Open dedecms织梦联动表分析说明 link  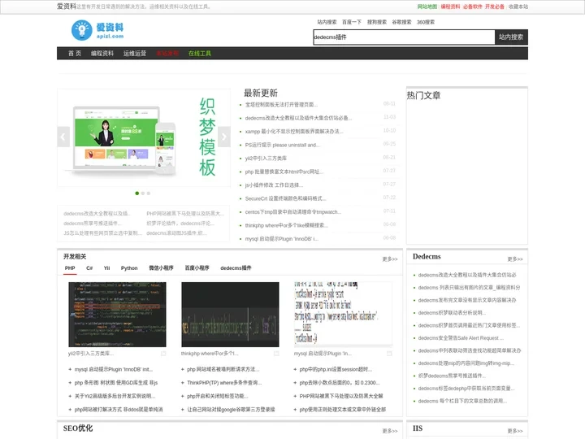[x=452, y=313]
